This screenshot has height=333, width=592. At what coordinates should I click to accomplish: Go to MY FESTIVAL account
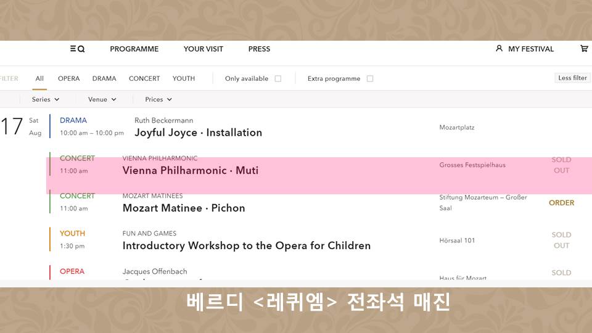pyautogui.click(x=531, y=49)
